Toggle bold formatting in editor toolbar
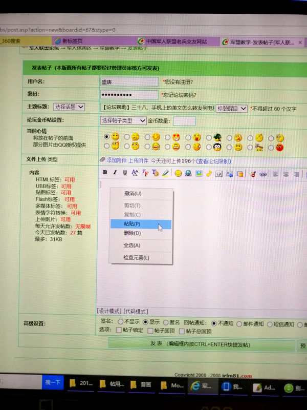 pos(105,172)
